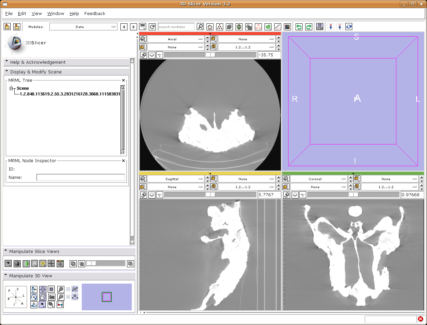Click the Name field in MRML Node Inspector
The image size is (427, 325).
point(81,178)
